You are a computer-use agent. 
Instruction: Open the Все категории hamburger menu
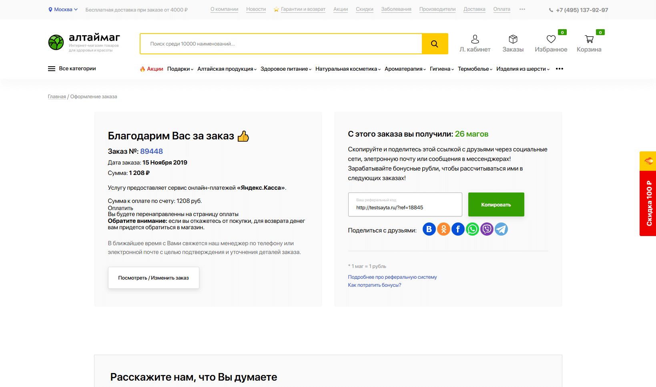tap(52, 69)
